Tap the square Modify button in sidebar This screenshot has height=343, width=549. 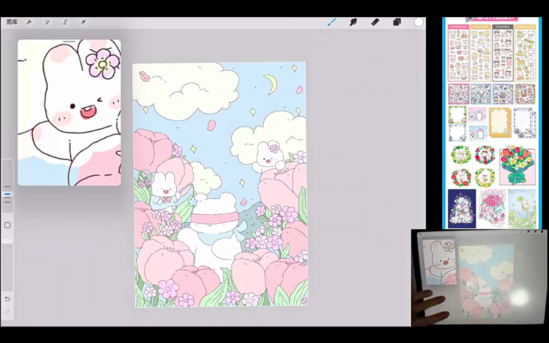coord(8,225)
